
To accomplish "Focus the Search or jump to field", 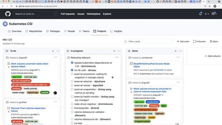I will click(36, 14).
